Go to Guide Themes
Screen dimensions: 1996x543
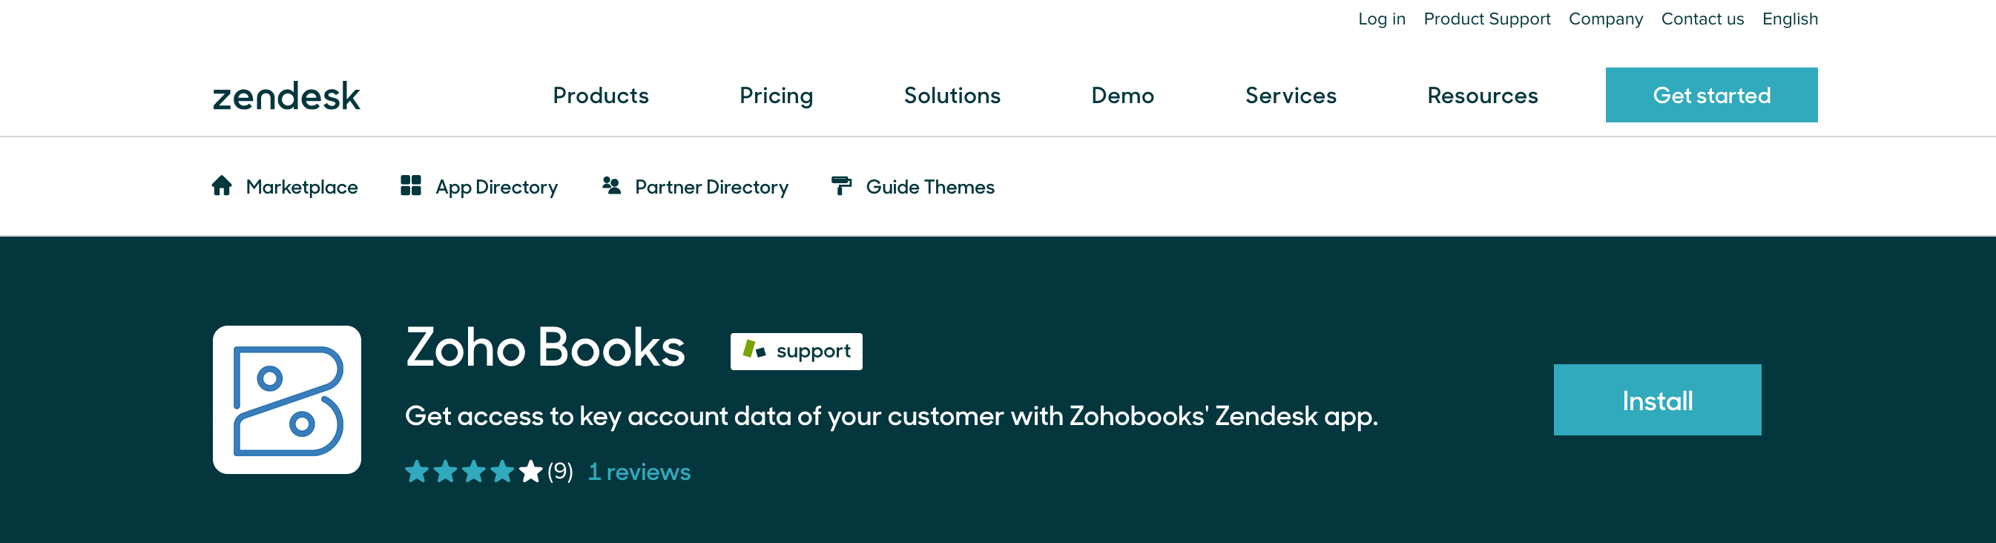click(x=930, y=187)
